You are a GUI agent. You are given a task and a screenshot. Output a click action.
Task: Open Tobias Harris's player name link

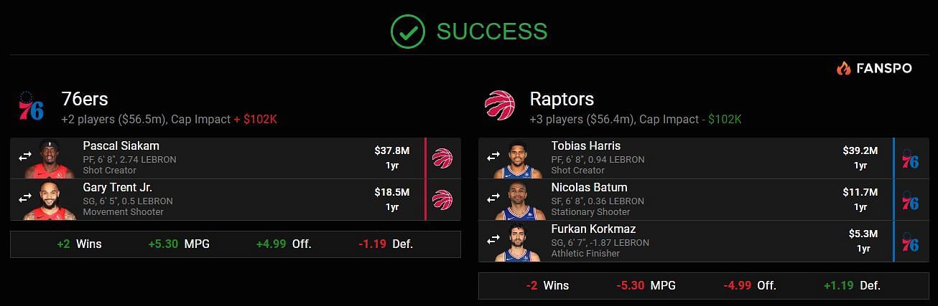point(585,146)
